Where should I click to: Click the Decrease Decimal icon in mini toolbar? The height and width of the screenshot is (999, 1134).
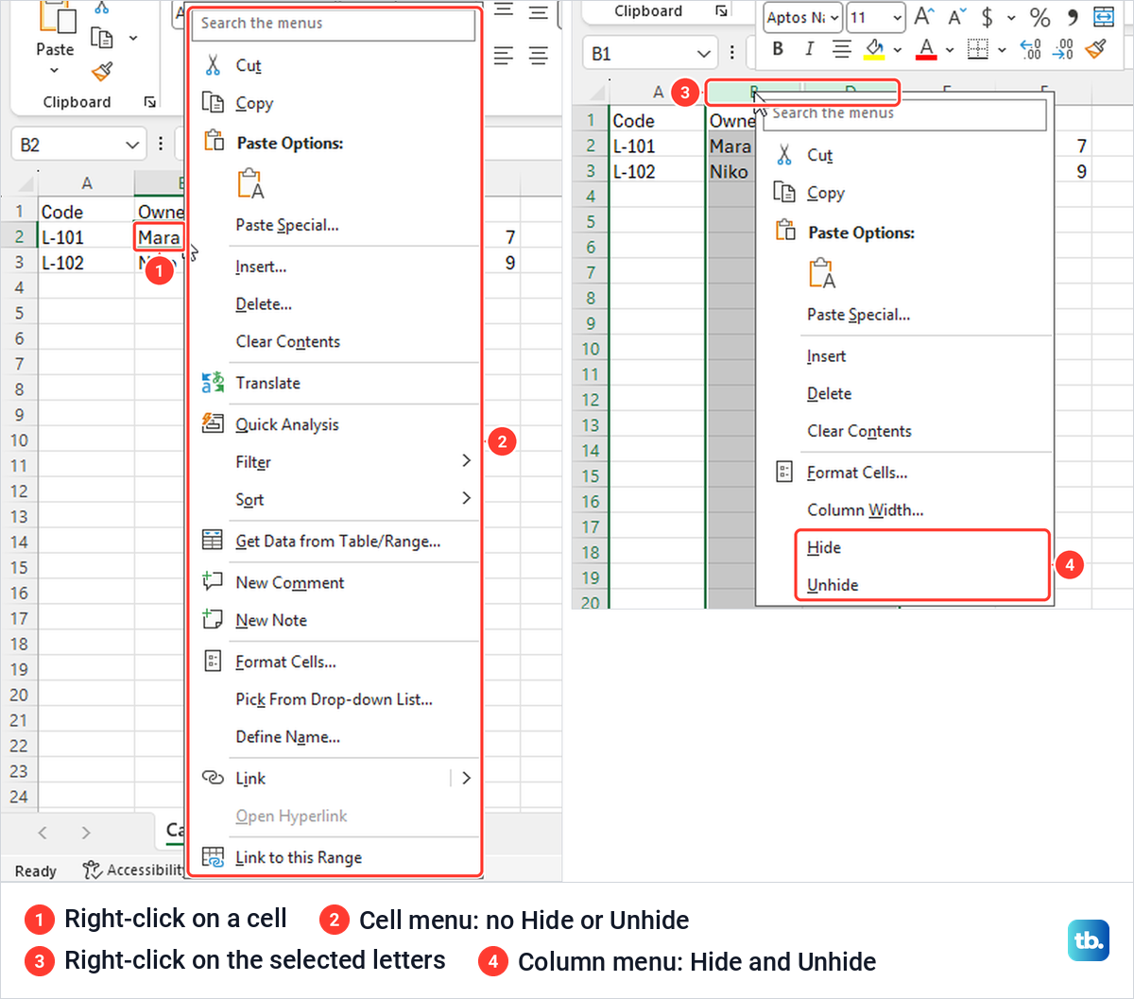(x=1063, y=49)
